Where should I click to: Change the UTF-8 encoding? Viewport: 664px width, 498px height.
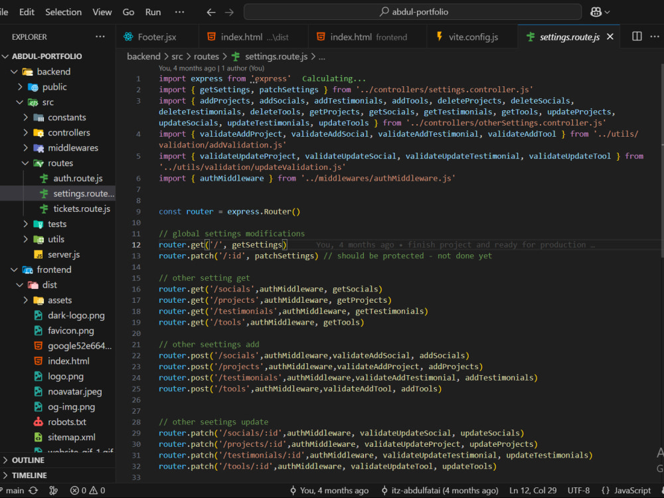click(x=578, y=491)
